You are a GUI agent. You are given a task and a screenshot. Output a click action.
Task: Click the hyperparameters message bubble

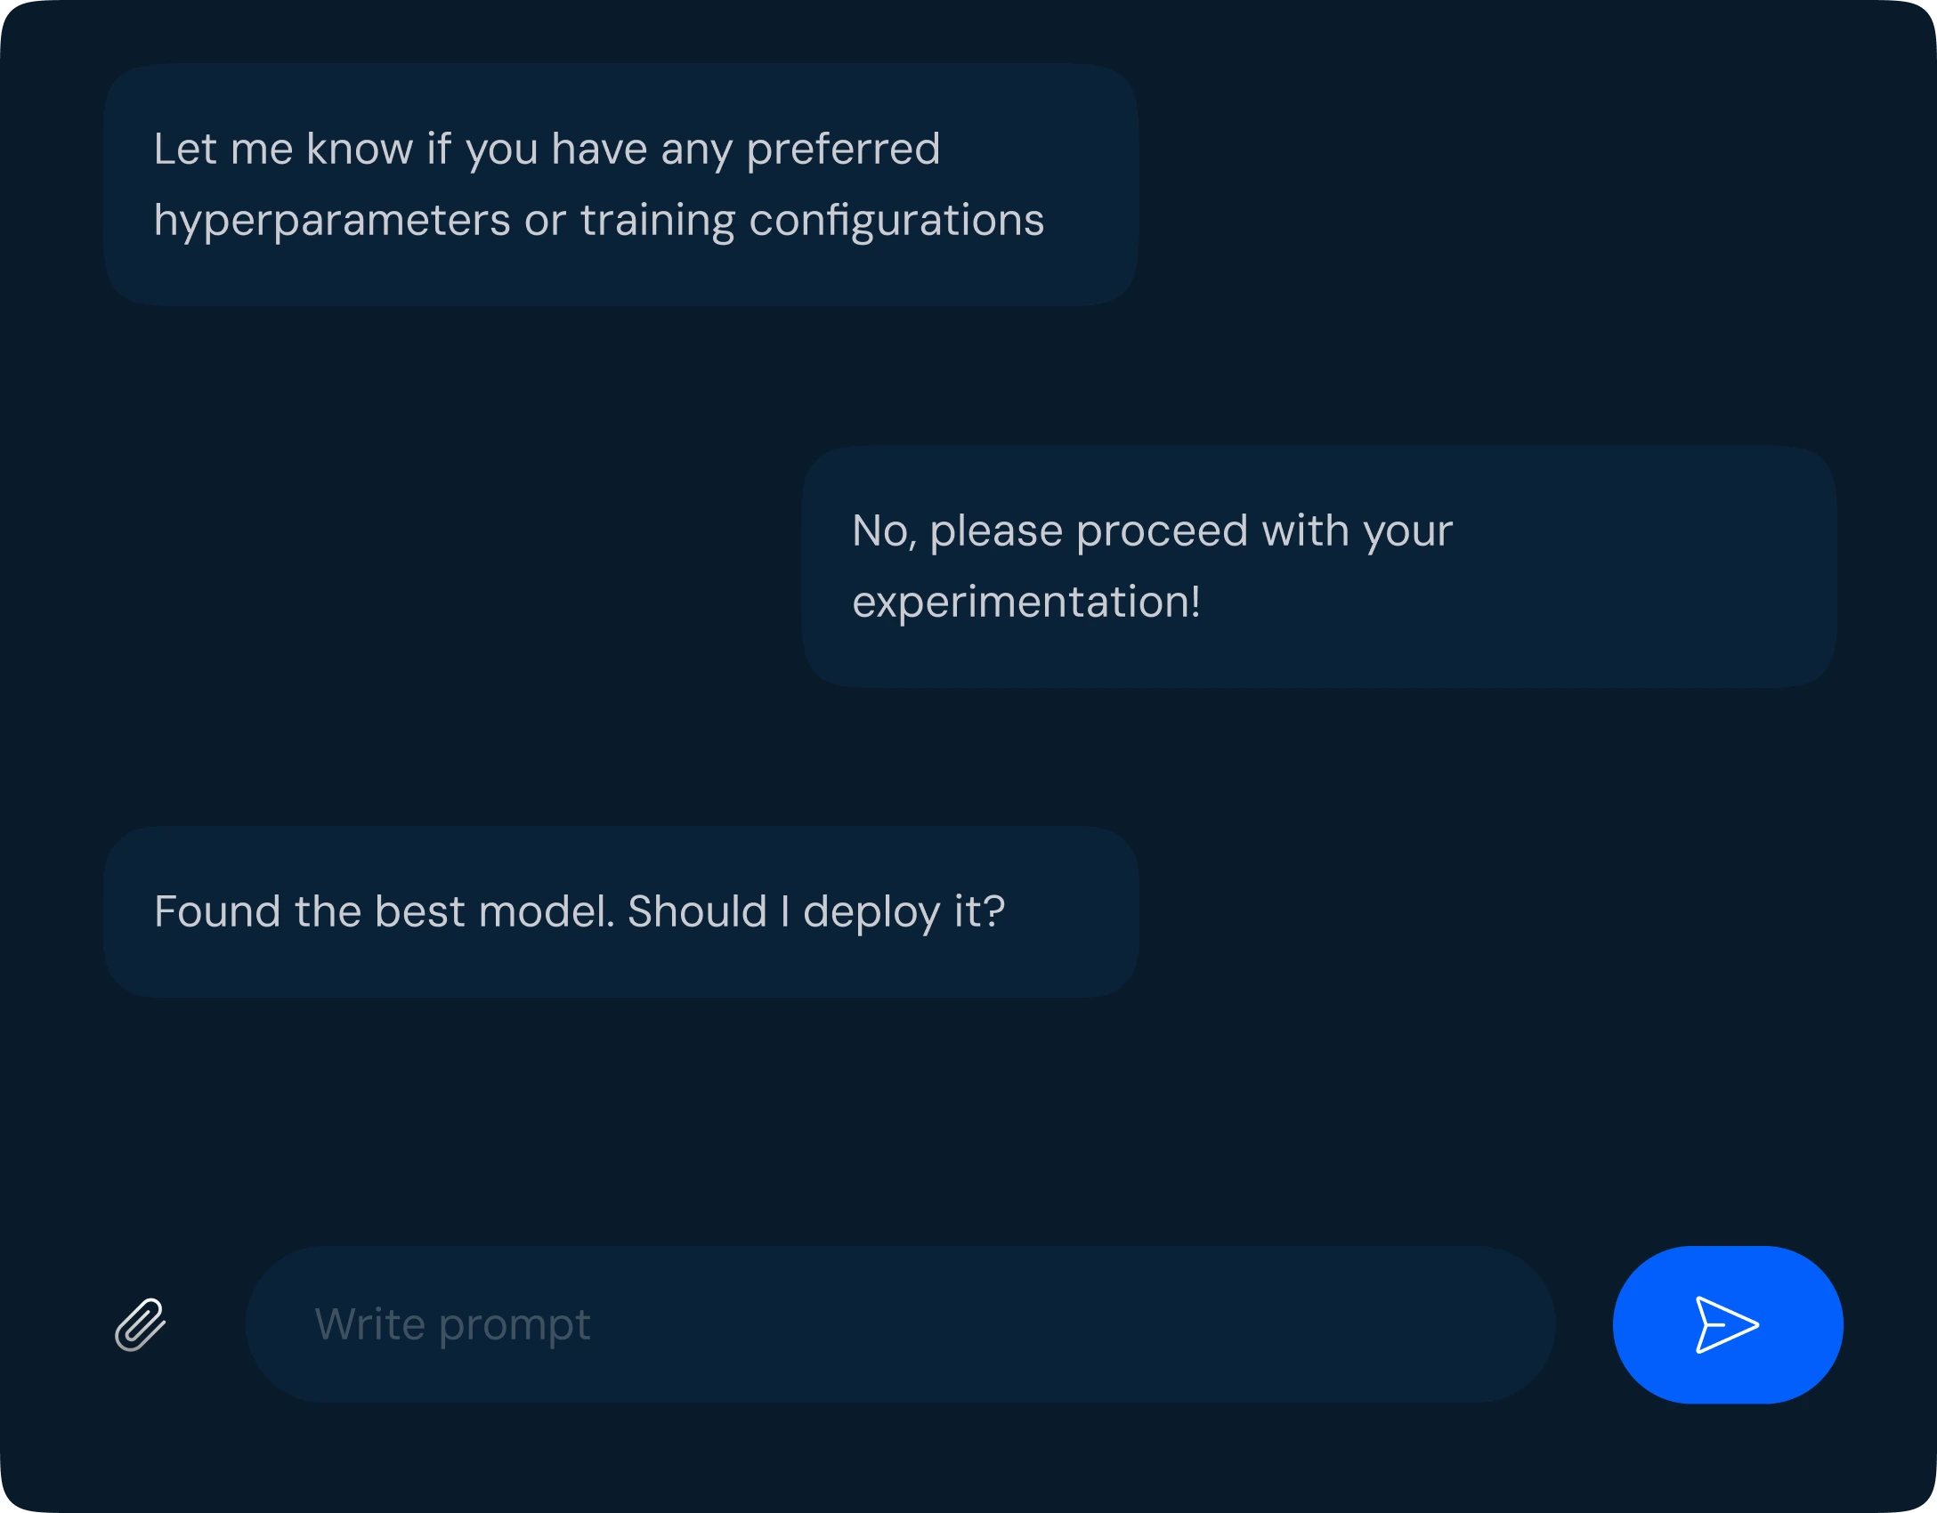621,185
